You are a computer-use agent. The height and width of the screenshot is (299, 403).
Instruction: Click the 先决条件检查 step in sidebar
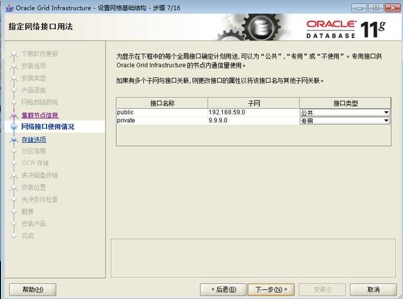pyautogui.click(x=40, y=199)
